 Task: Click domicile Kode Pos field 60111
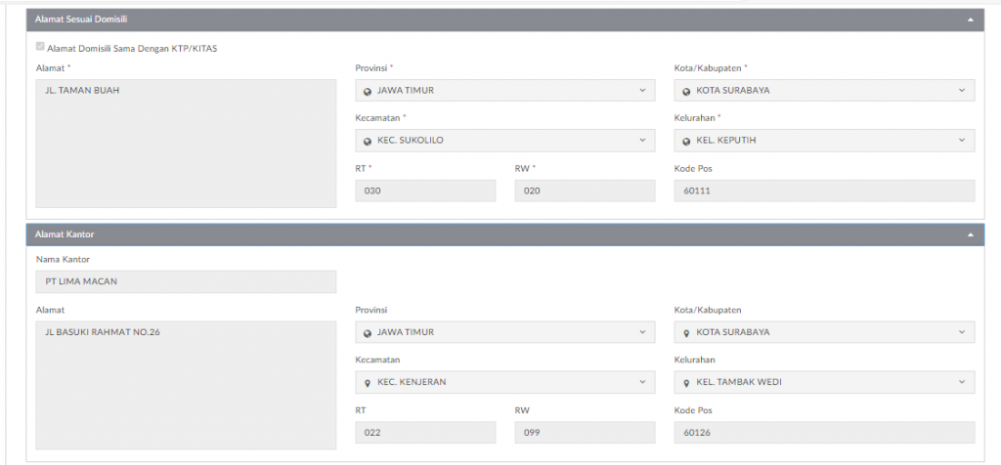[824, 190]
